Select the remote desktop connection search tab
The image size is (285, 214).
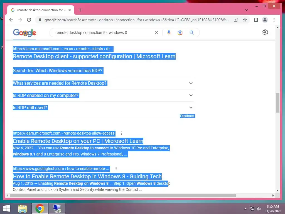[41, 10]
